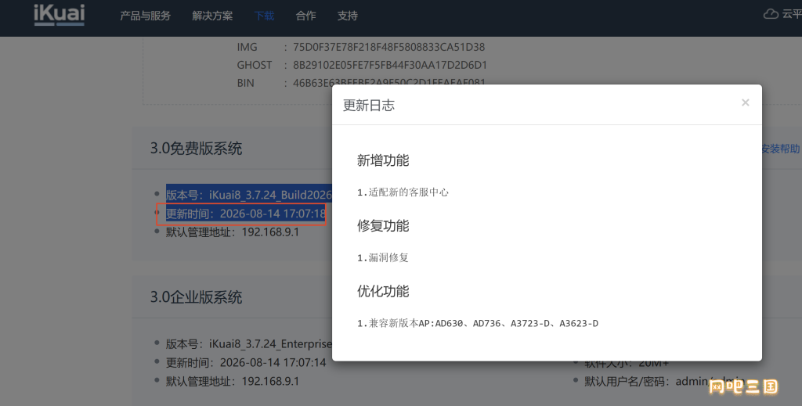Click the BIN checksum value

tap(389, 81)
